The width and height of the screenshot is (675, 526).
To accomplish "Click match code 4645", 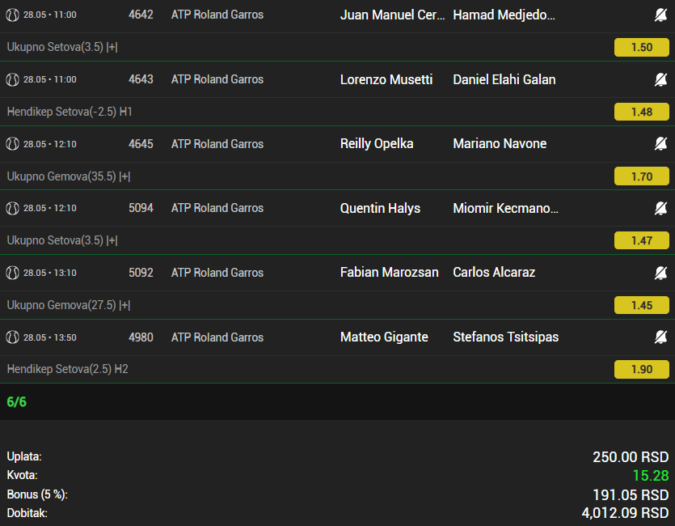I will 141,144.
